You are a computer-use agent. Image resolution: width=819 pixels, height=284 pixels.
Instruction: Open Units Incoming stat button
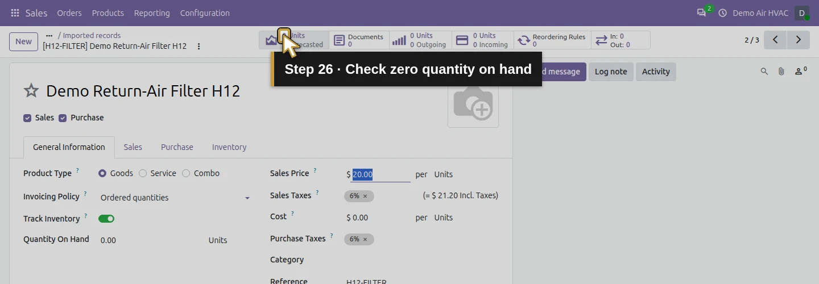coord(483,40)
